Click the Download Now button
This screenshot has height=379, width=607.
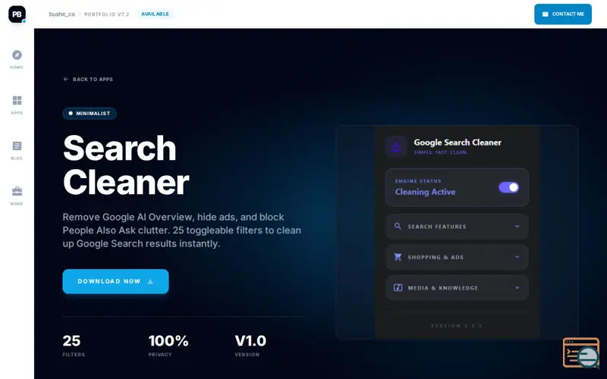coord(115,281)
